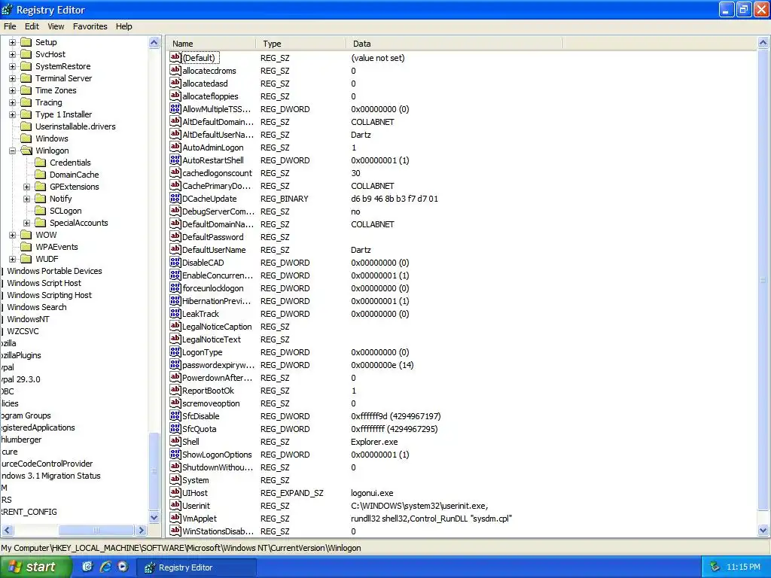Image resolution: width=771 pixels, height=578 pixels.
Task: Click the Show Desktop Quick Launch icon
Action: [87, 567]
